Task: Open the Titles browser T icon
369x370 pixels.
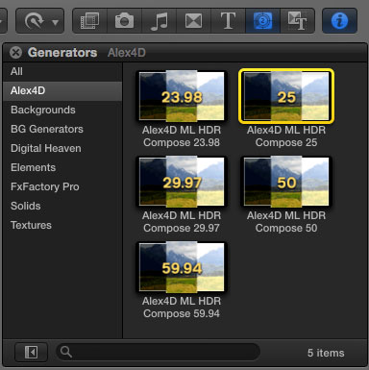Action: point(228,21)
